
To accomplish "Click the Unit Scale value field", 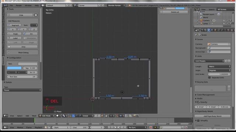I will [219, 74].
